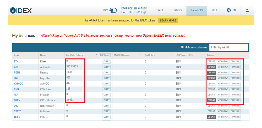This screenshot has height=128, width=262.
Task: Open the ETH asset link
Action: [x=16, y=62]
